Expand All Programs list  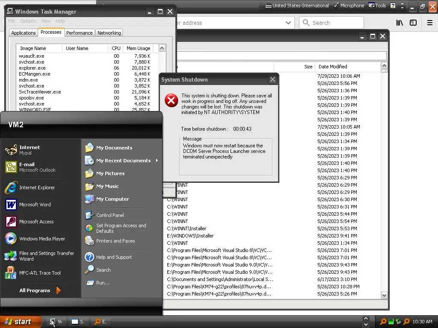click(x=40, y=290)
